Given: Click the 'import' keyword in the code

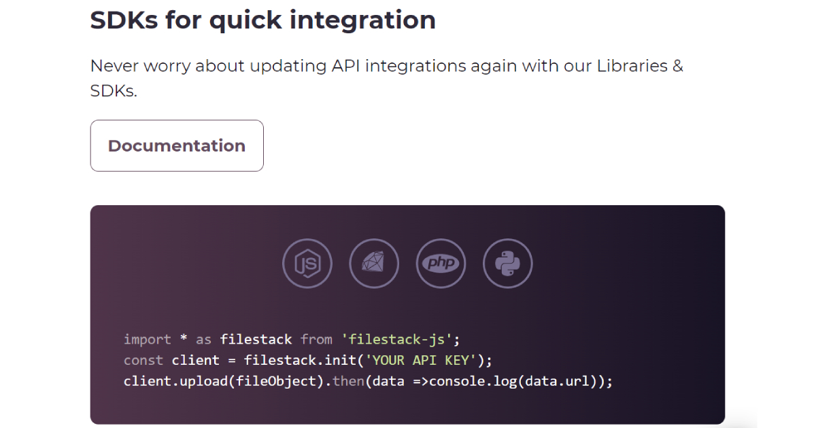Looking at the screenshot, I should click(x=148, y=339).
